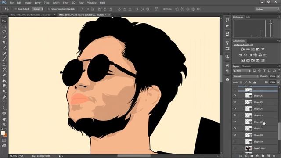
Task: Switch to the Info tab
Action: point(248,17)
